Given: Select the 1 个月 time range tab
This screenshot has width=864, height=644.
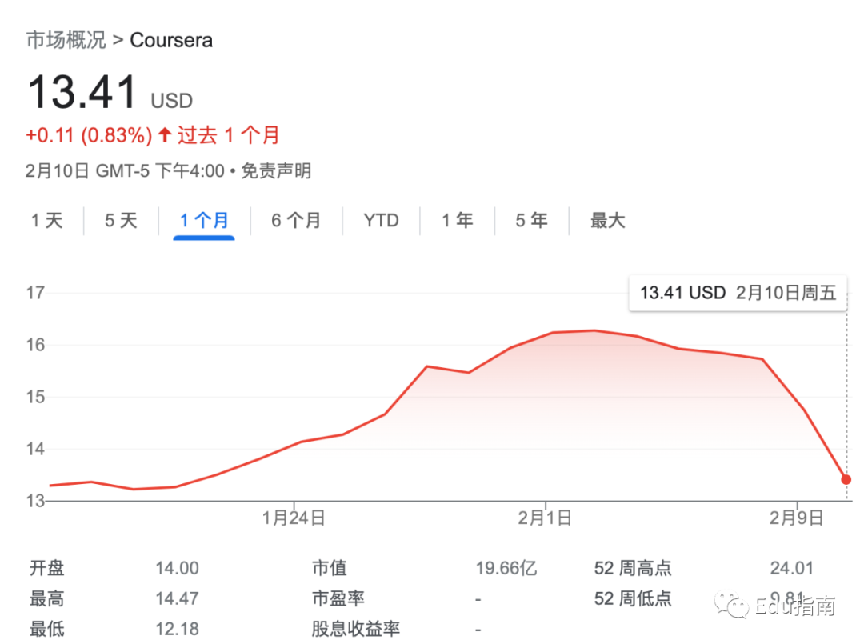Looking at the screenshot, I should pyautogui.click(x=204, y=220).
